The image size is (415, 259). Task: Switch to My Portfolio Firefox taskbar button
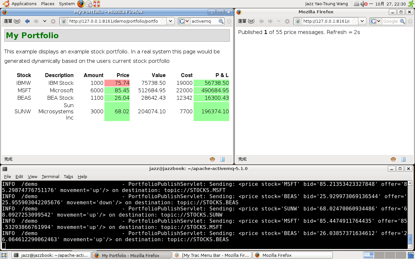click(132, 255)
